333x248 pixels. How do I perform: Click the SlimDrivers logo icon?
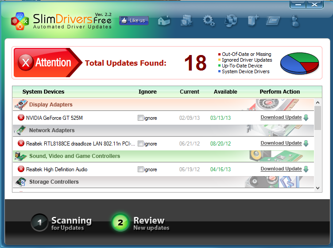click(x=20, y=21)
